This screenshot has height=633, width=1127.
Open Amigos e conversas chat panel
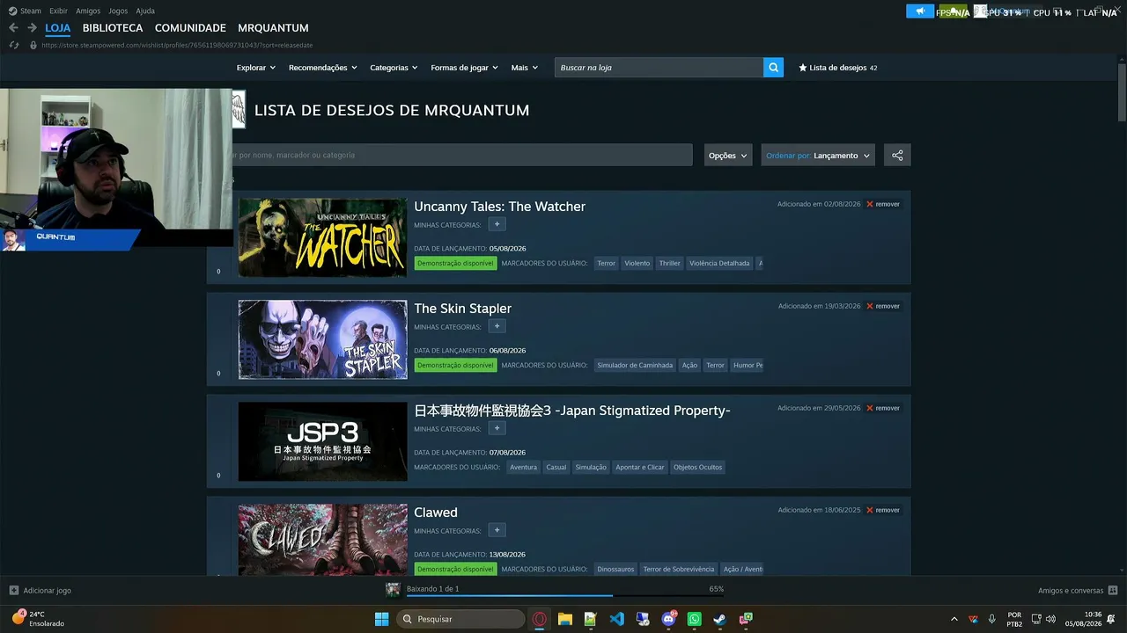pyautogui.click(x=1078, y=590)
